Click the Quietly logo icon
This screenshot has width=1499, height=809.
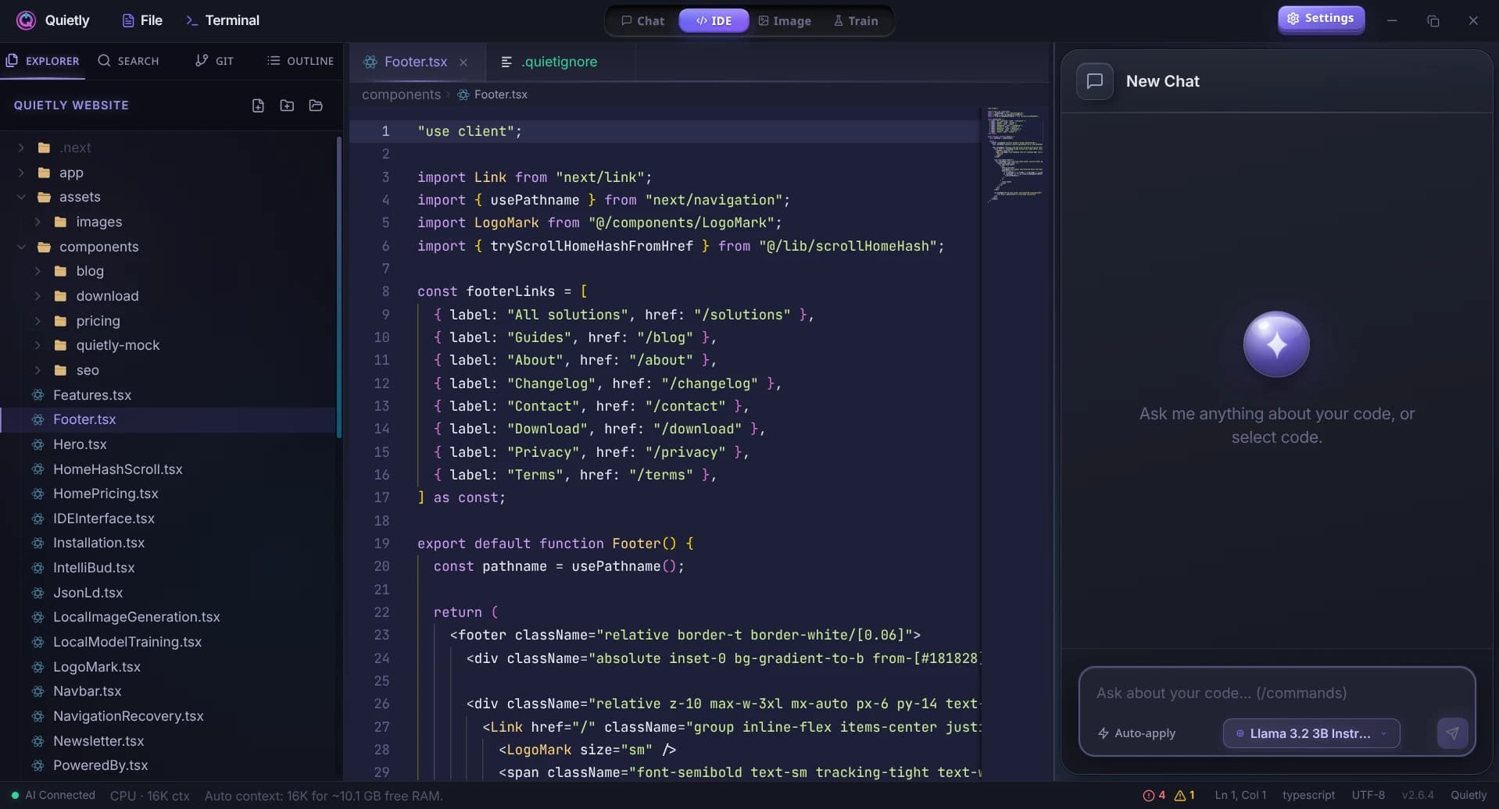tap(26, 20)
